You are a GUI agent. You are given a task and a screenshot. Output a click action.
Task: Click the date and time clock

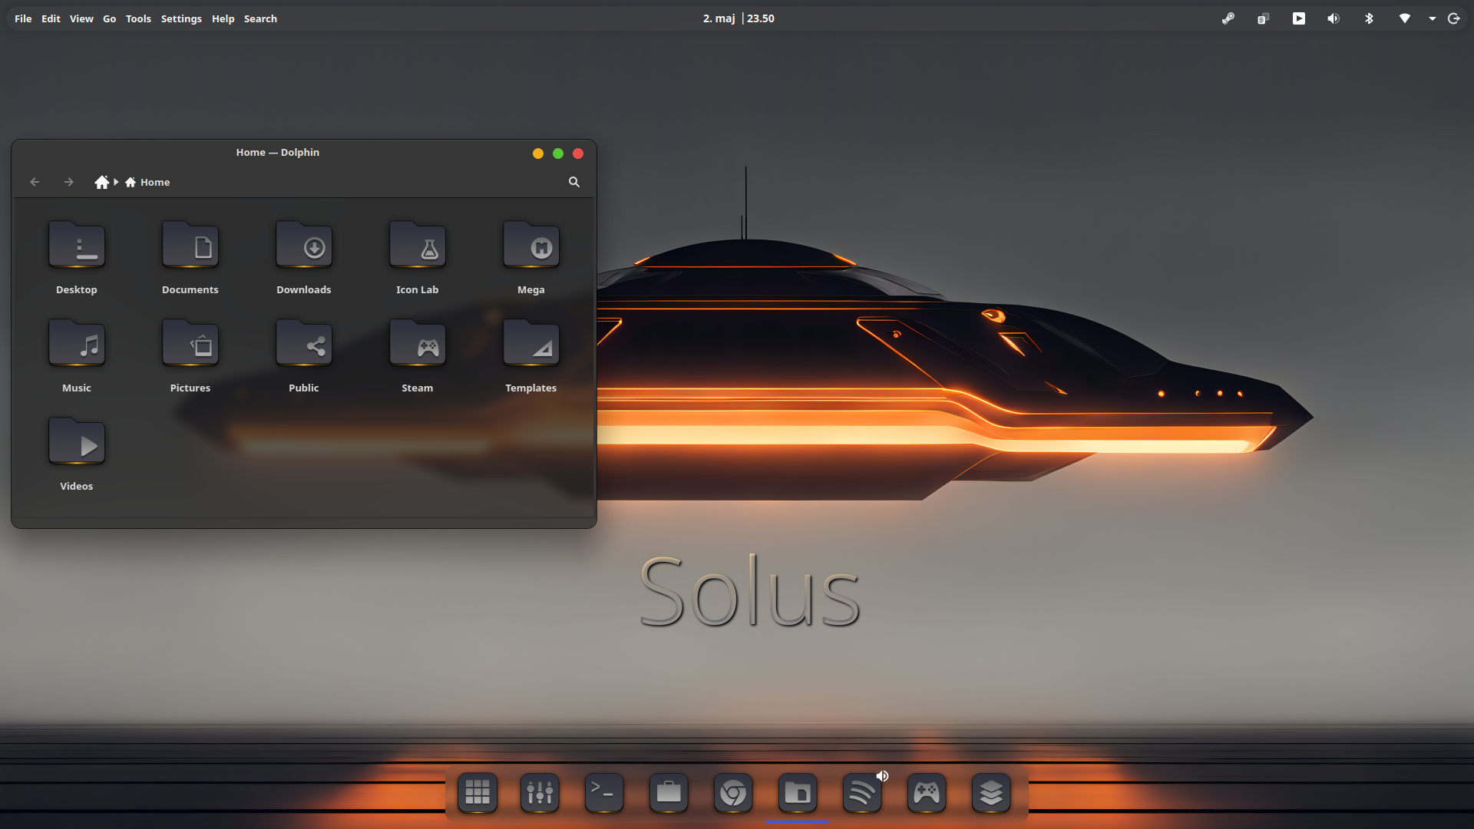739,18
